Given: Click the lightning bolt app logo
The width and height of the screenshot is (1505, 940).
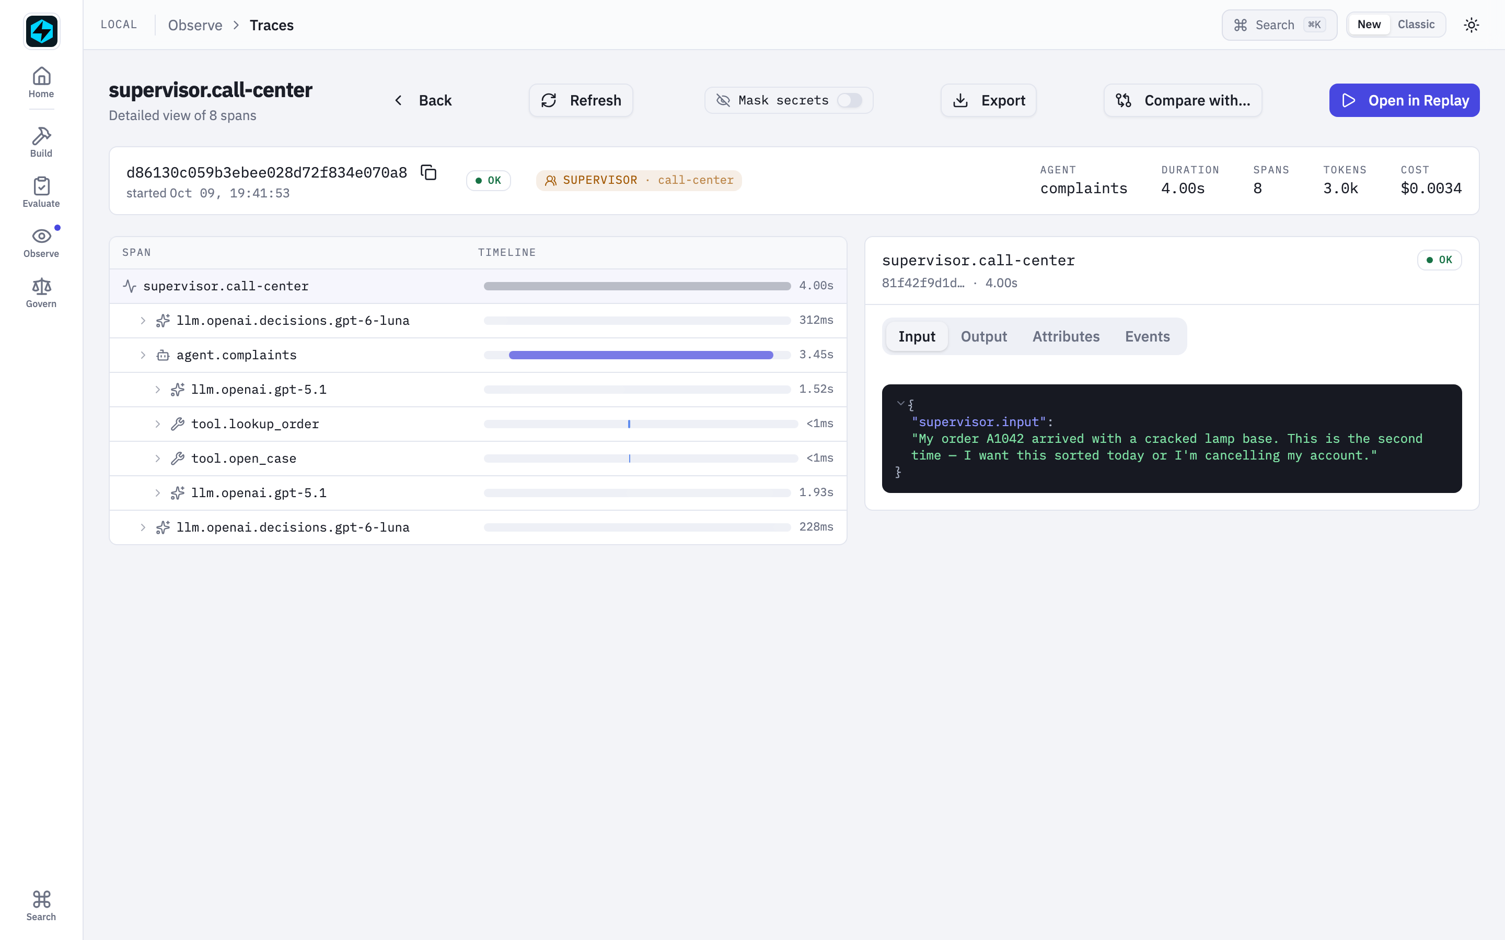Looking at the screenshot, I should (x=41, y=31).
